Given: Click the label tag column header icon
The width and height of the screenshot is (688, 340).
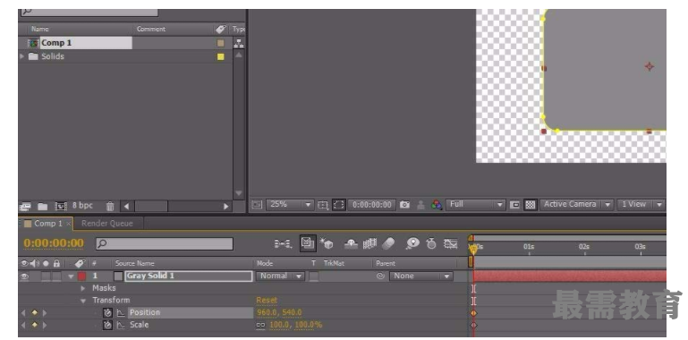Looking at the screenshot, I should click(80, 263).
